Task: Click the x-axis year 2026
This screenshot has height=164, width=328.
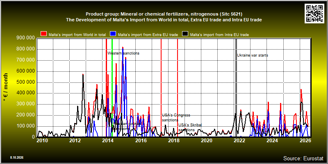Action: click(x=305, y=140)
